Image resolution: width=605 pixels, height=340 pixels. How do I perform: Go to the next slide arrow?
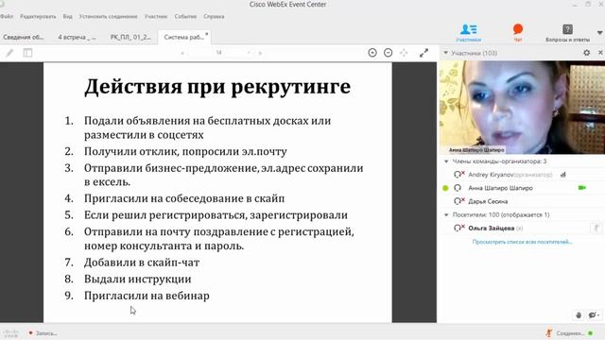pyautogui.click(x=260, y=53)
